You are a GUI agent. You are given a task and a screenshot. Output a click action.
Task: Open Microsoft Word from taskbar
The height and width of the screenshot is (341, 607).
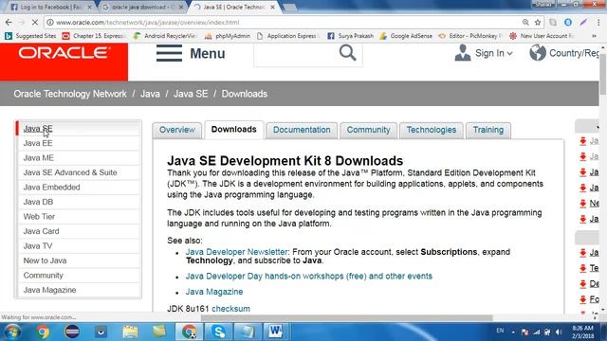(x=275, y=332)
